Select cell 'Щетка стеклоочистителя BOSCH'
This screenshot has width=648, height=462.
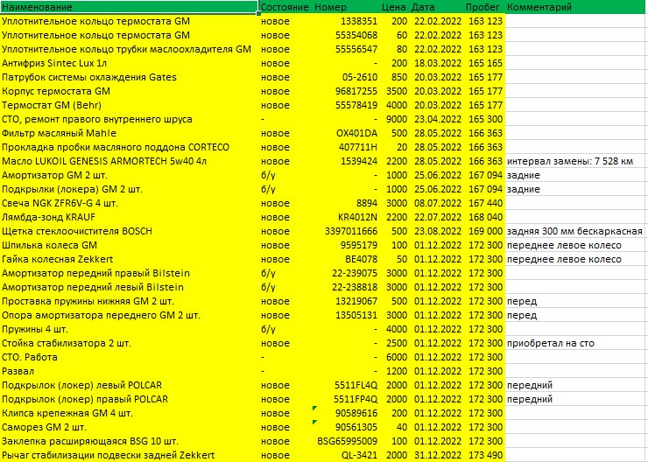(x=130, y=231)
